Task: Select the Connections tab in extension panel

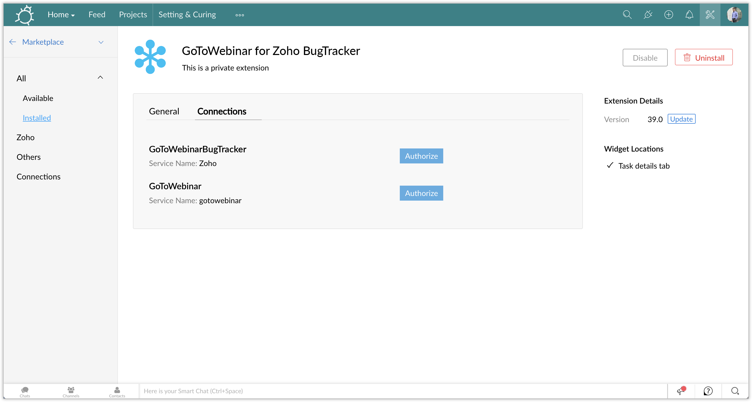Action: [222, 111]
